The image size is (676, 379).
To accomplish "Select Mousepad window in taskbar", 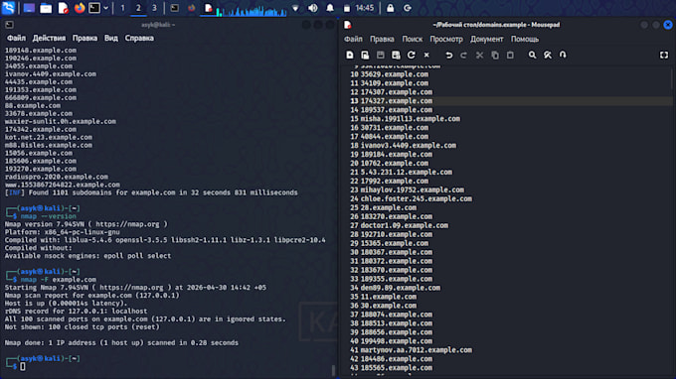I will [208, 8].
